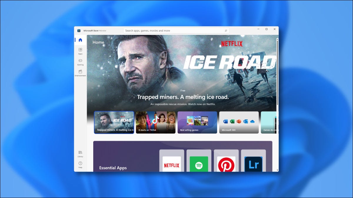Open Library from the sidebar
The width and height of the screenshot is (353, 198).
point(80,154)
